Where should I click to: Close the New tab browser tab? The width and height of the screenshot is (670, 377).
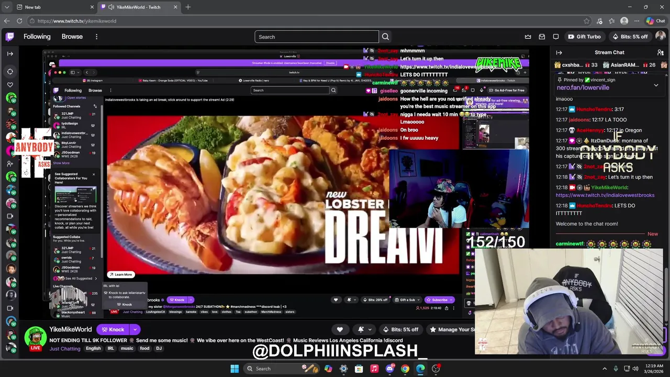[x=92, y=7]
